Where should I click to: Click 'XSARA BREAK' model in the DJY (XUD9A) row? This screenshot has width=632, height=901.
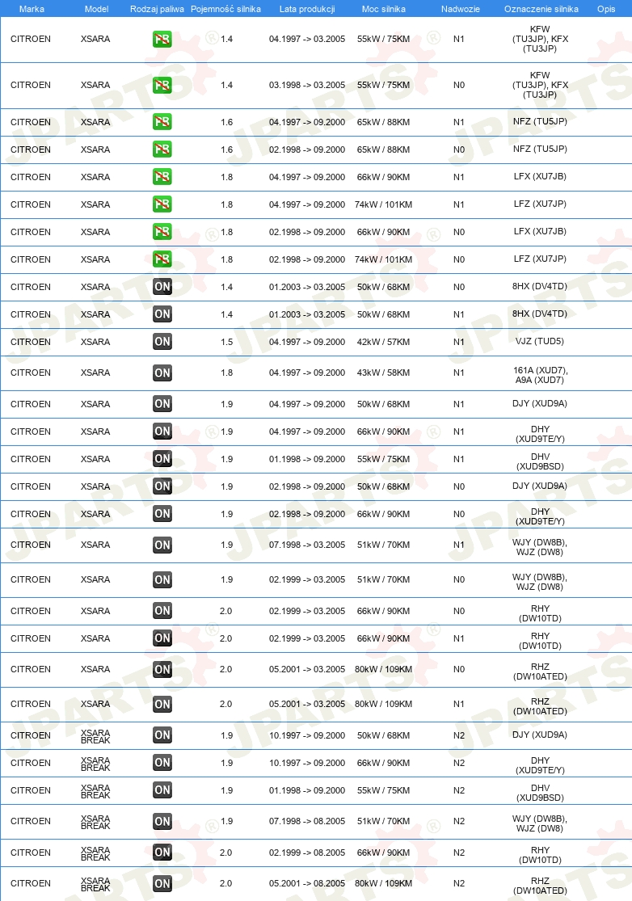(x=95, y=737)
